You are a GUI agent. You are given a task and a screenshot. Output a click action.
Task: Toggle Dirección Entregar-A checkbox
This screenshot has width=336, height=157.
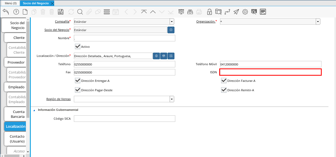(78, 81)
